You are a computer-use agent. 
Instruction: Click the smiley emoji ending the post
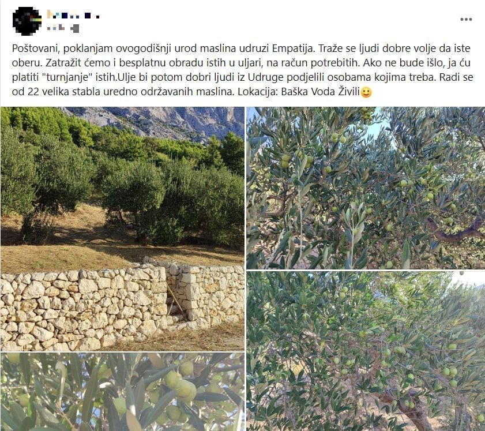pos(366,92)
